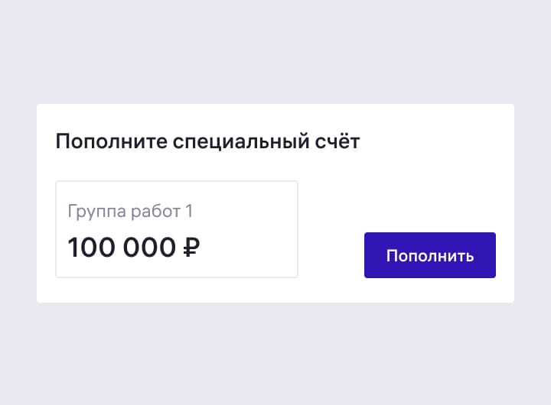Click the Пополните специальный счёт heading
The height and width of the screenshot is (405, 551).
tap(207, 141)
